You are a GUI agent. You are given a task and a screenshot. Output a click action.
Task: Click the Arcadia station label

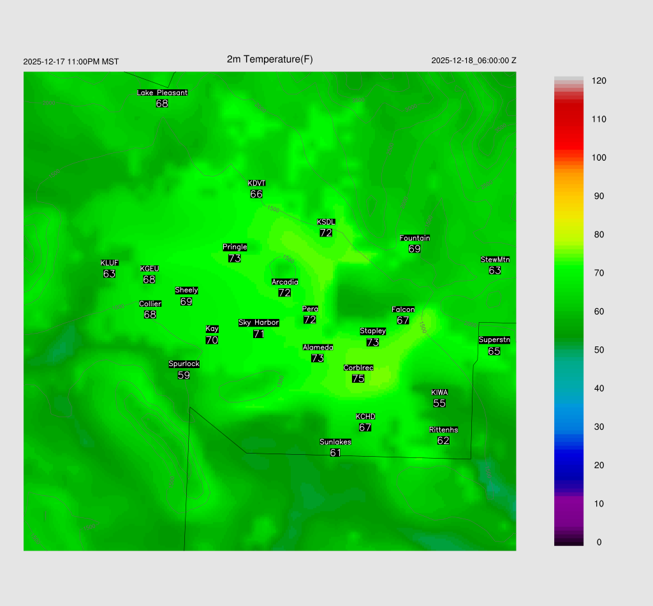click(284, 282)
